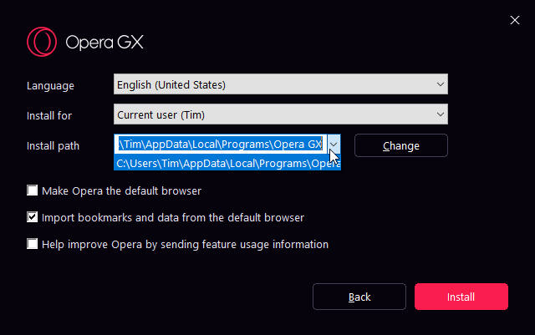
Task: Click the Language dropdown chevron arrow
Action: (441, 84)
